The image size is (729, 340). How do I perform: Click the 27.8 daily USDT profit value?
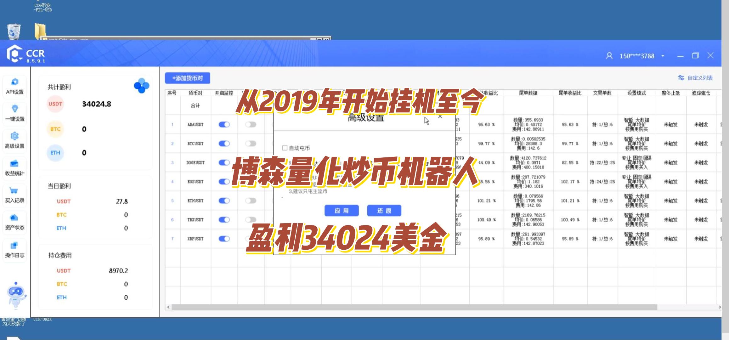point(122,201)
